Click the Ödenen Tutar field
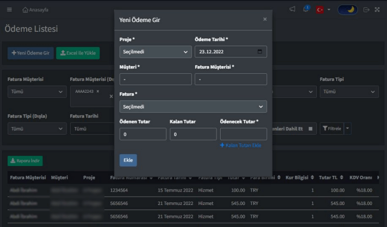This screenshot has height=227, width=387. click(143, 134)
